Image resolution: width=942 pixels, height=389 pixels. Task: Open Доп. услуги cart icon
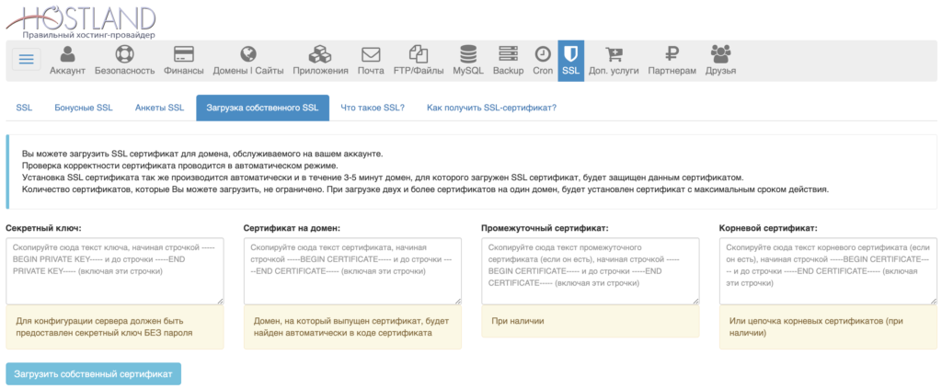(614, 54)
